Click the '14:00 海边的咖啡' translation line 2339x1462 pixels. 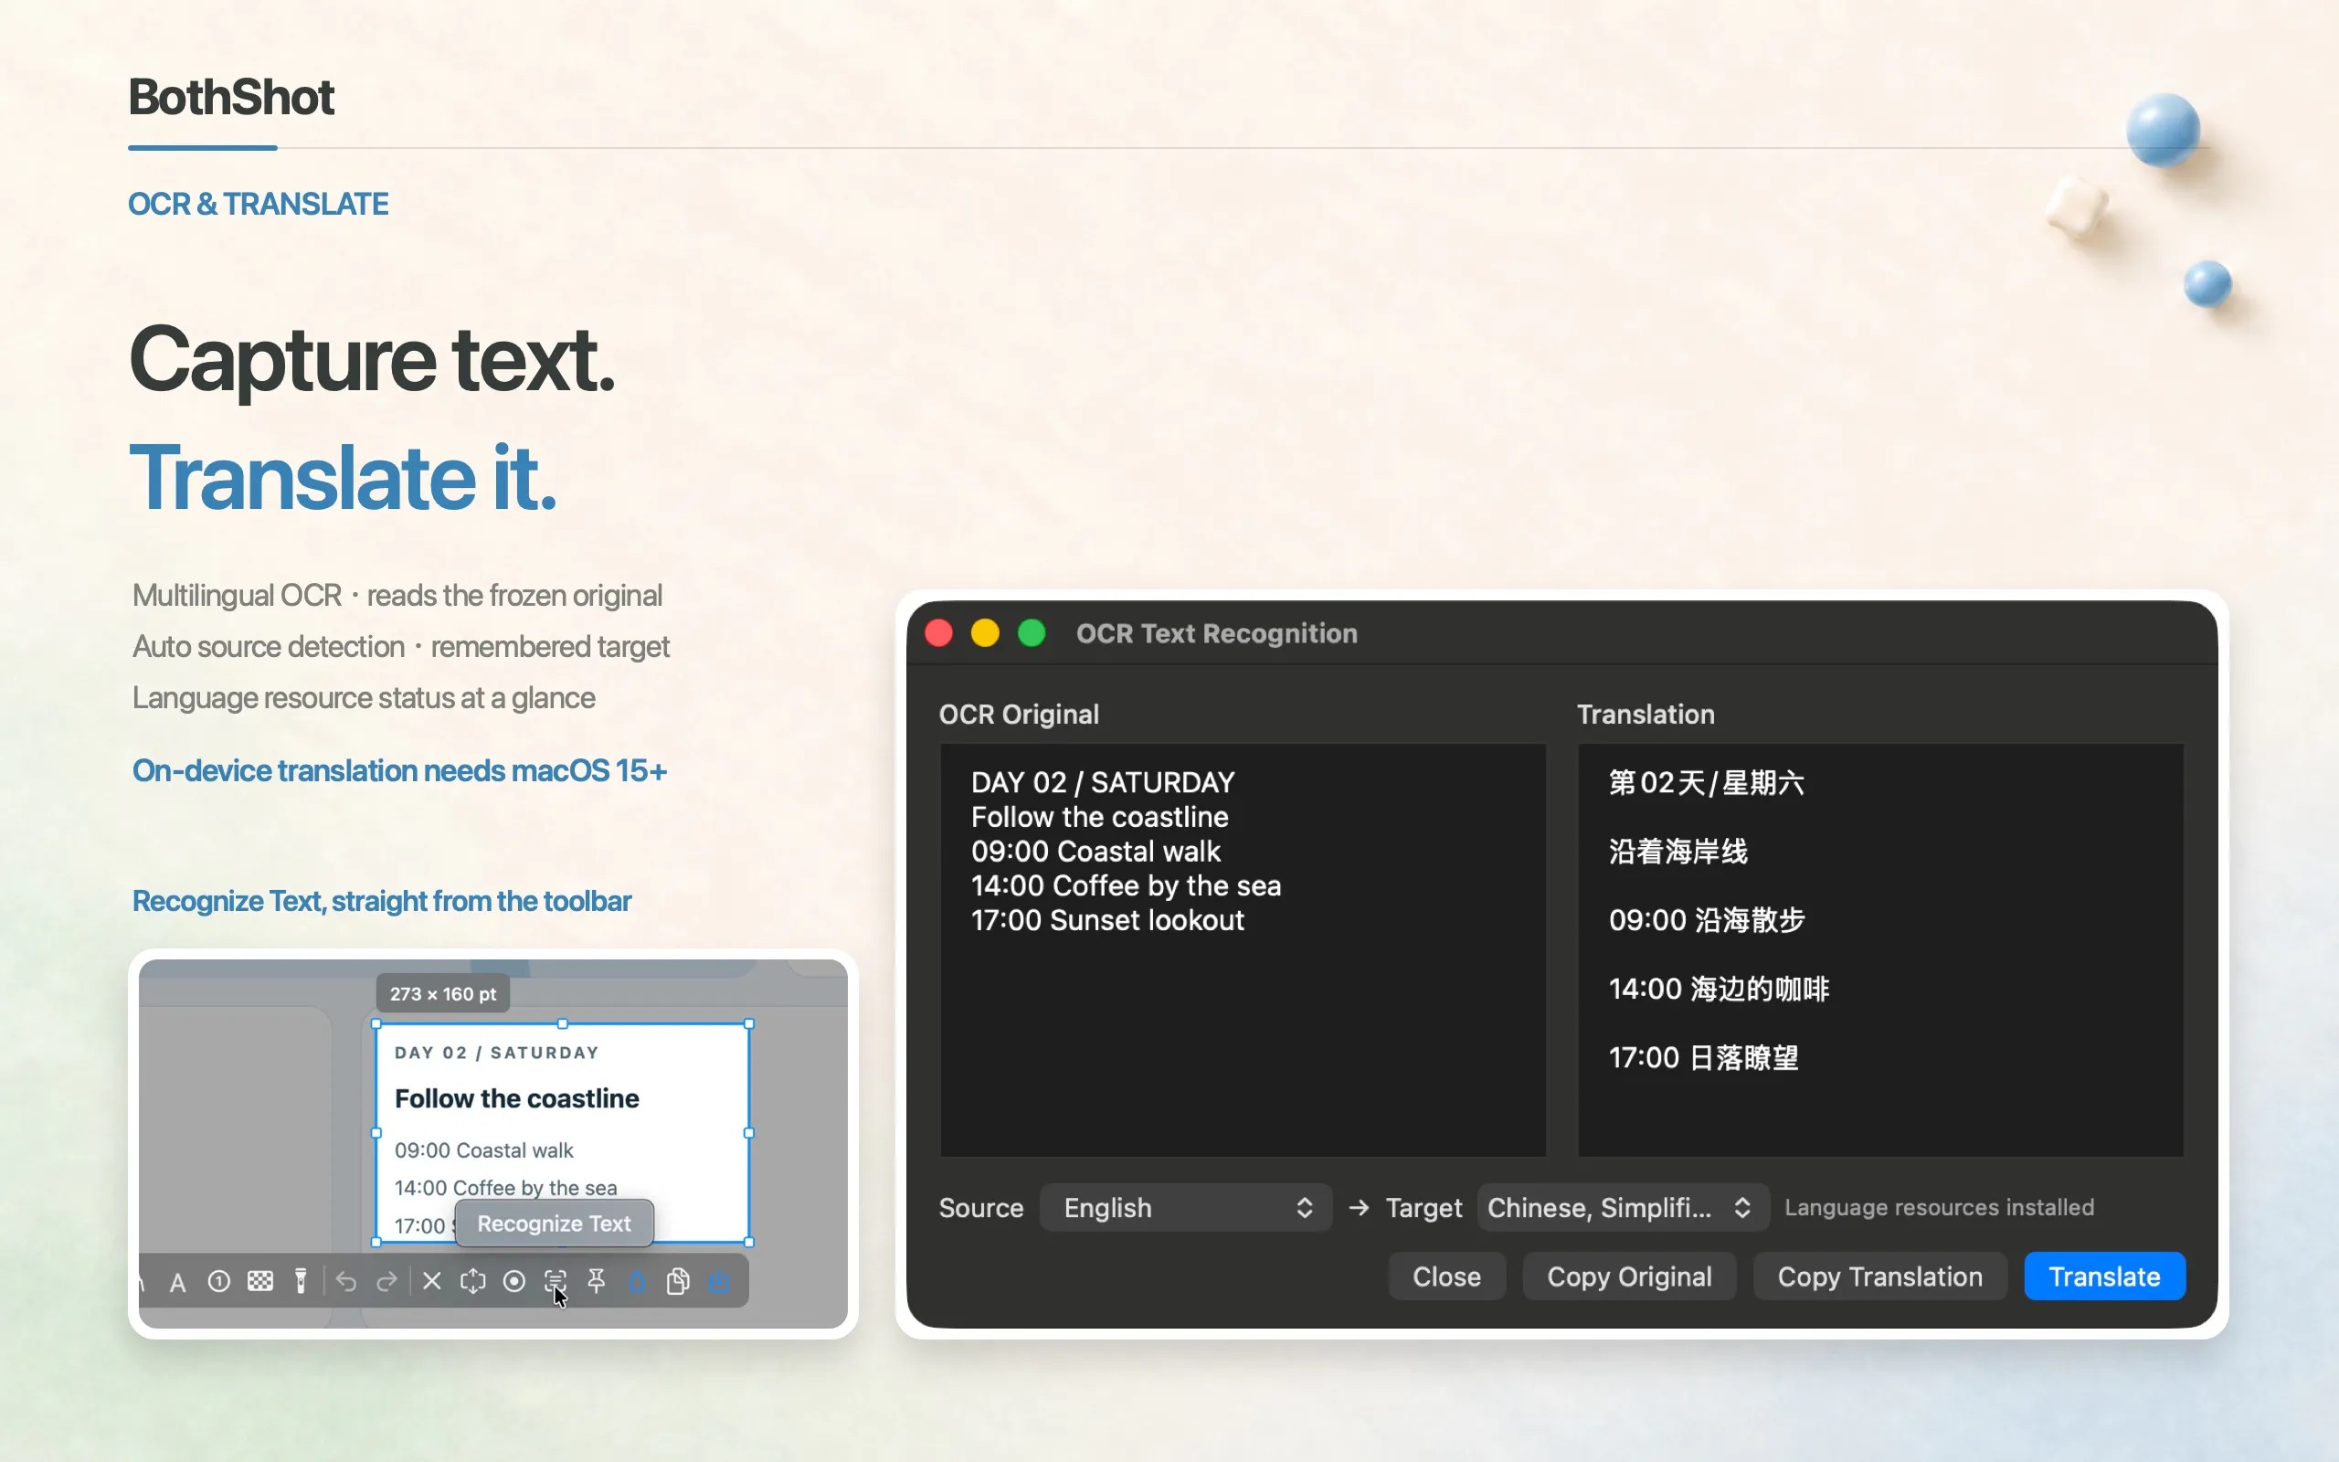coord(1719,990)
